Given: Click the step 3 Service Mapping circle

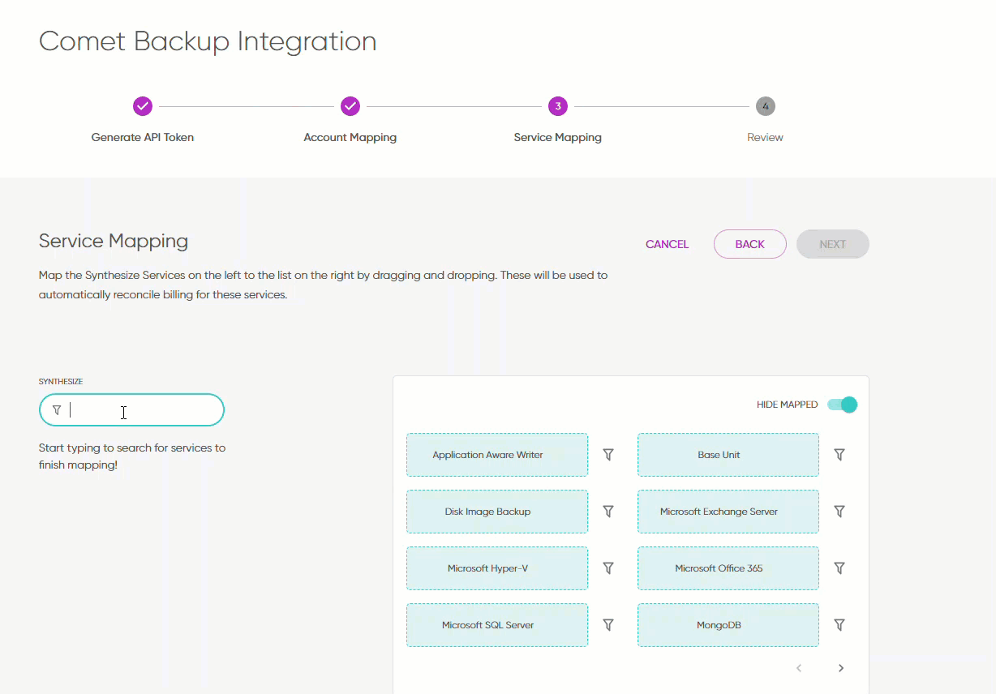Looking at the screenshot, I should [558, 106].
